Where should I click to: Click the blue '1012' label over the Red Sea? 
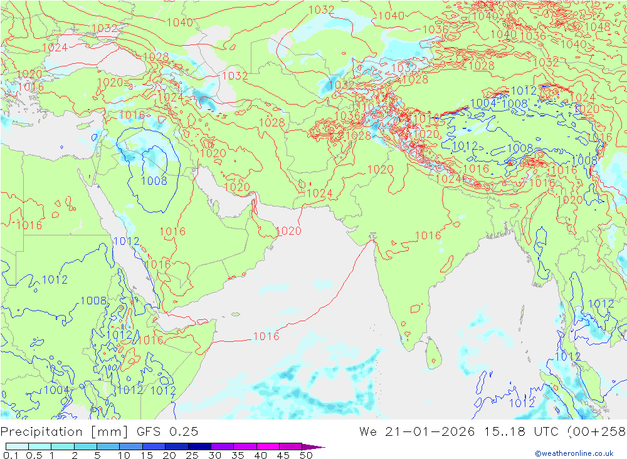click(127, 241)
